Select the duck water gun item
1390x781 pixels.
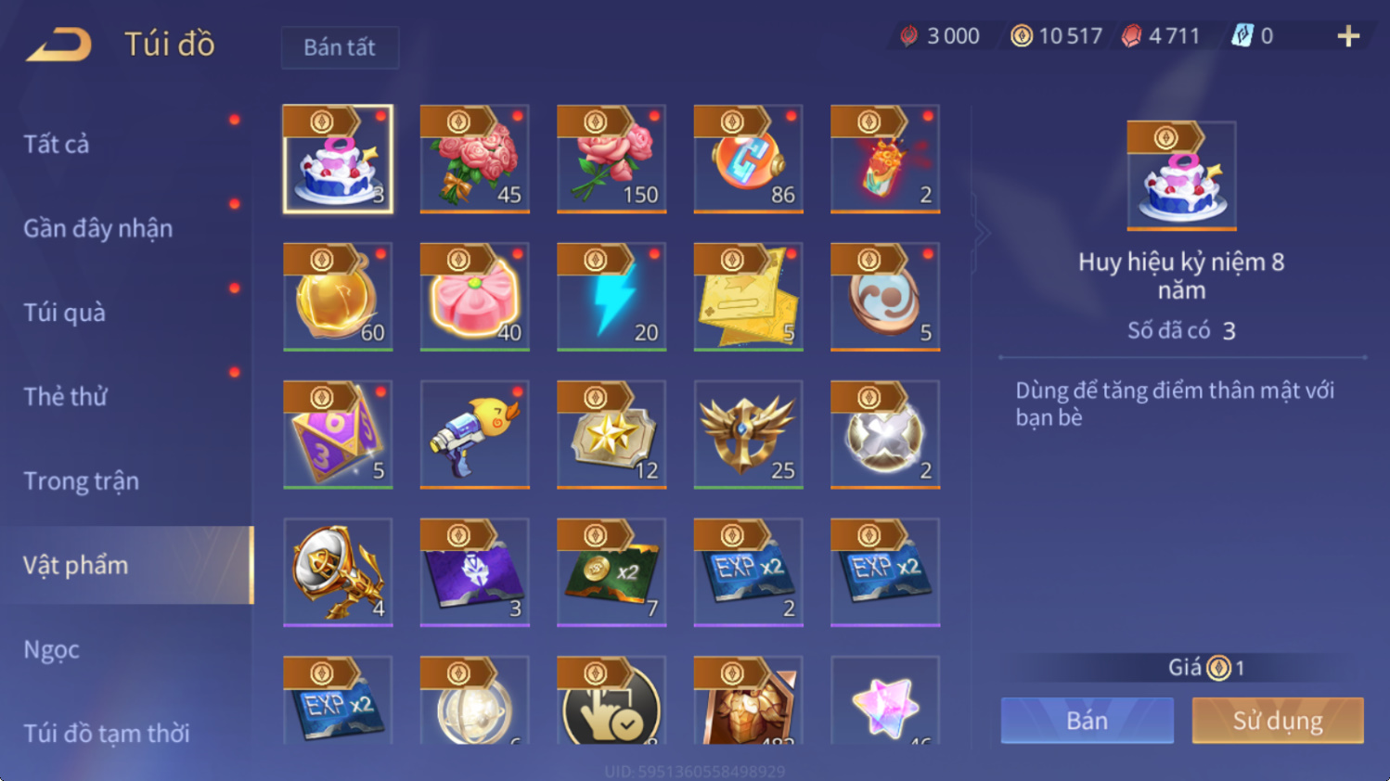474,434
